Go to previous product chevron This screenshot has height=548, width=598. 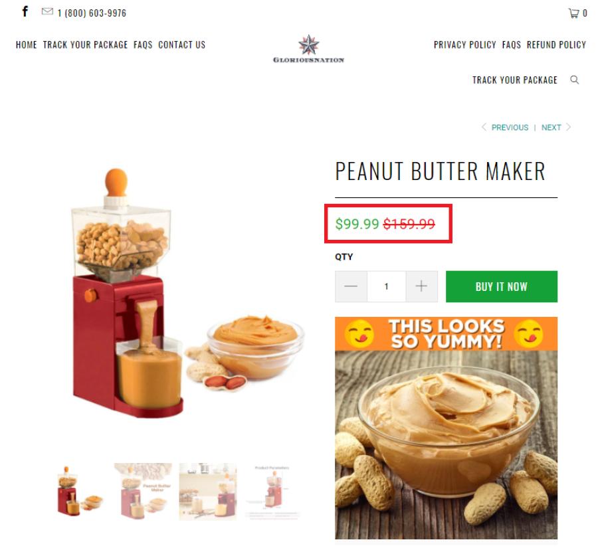click(484, 127)
